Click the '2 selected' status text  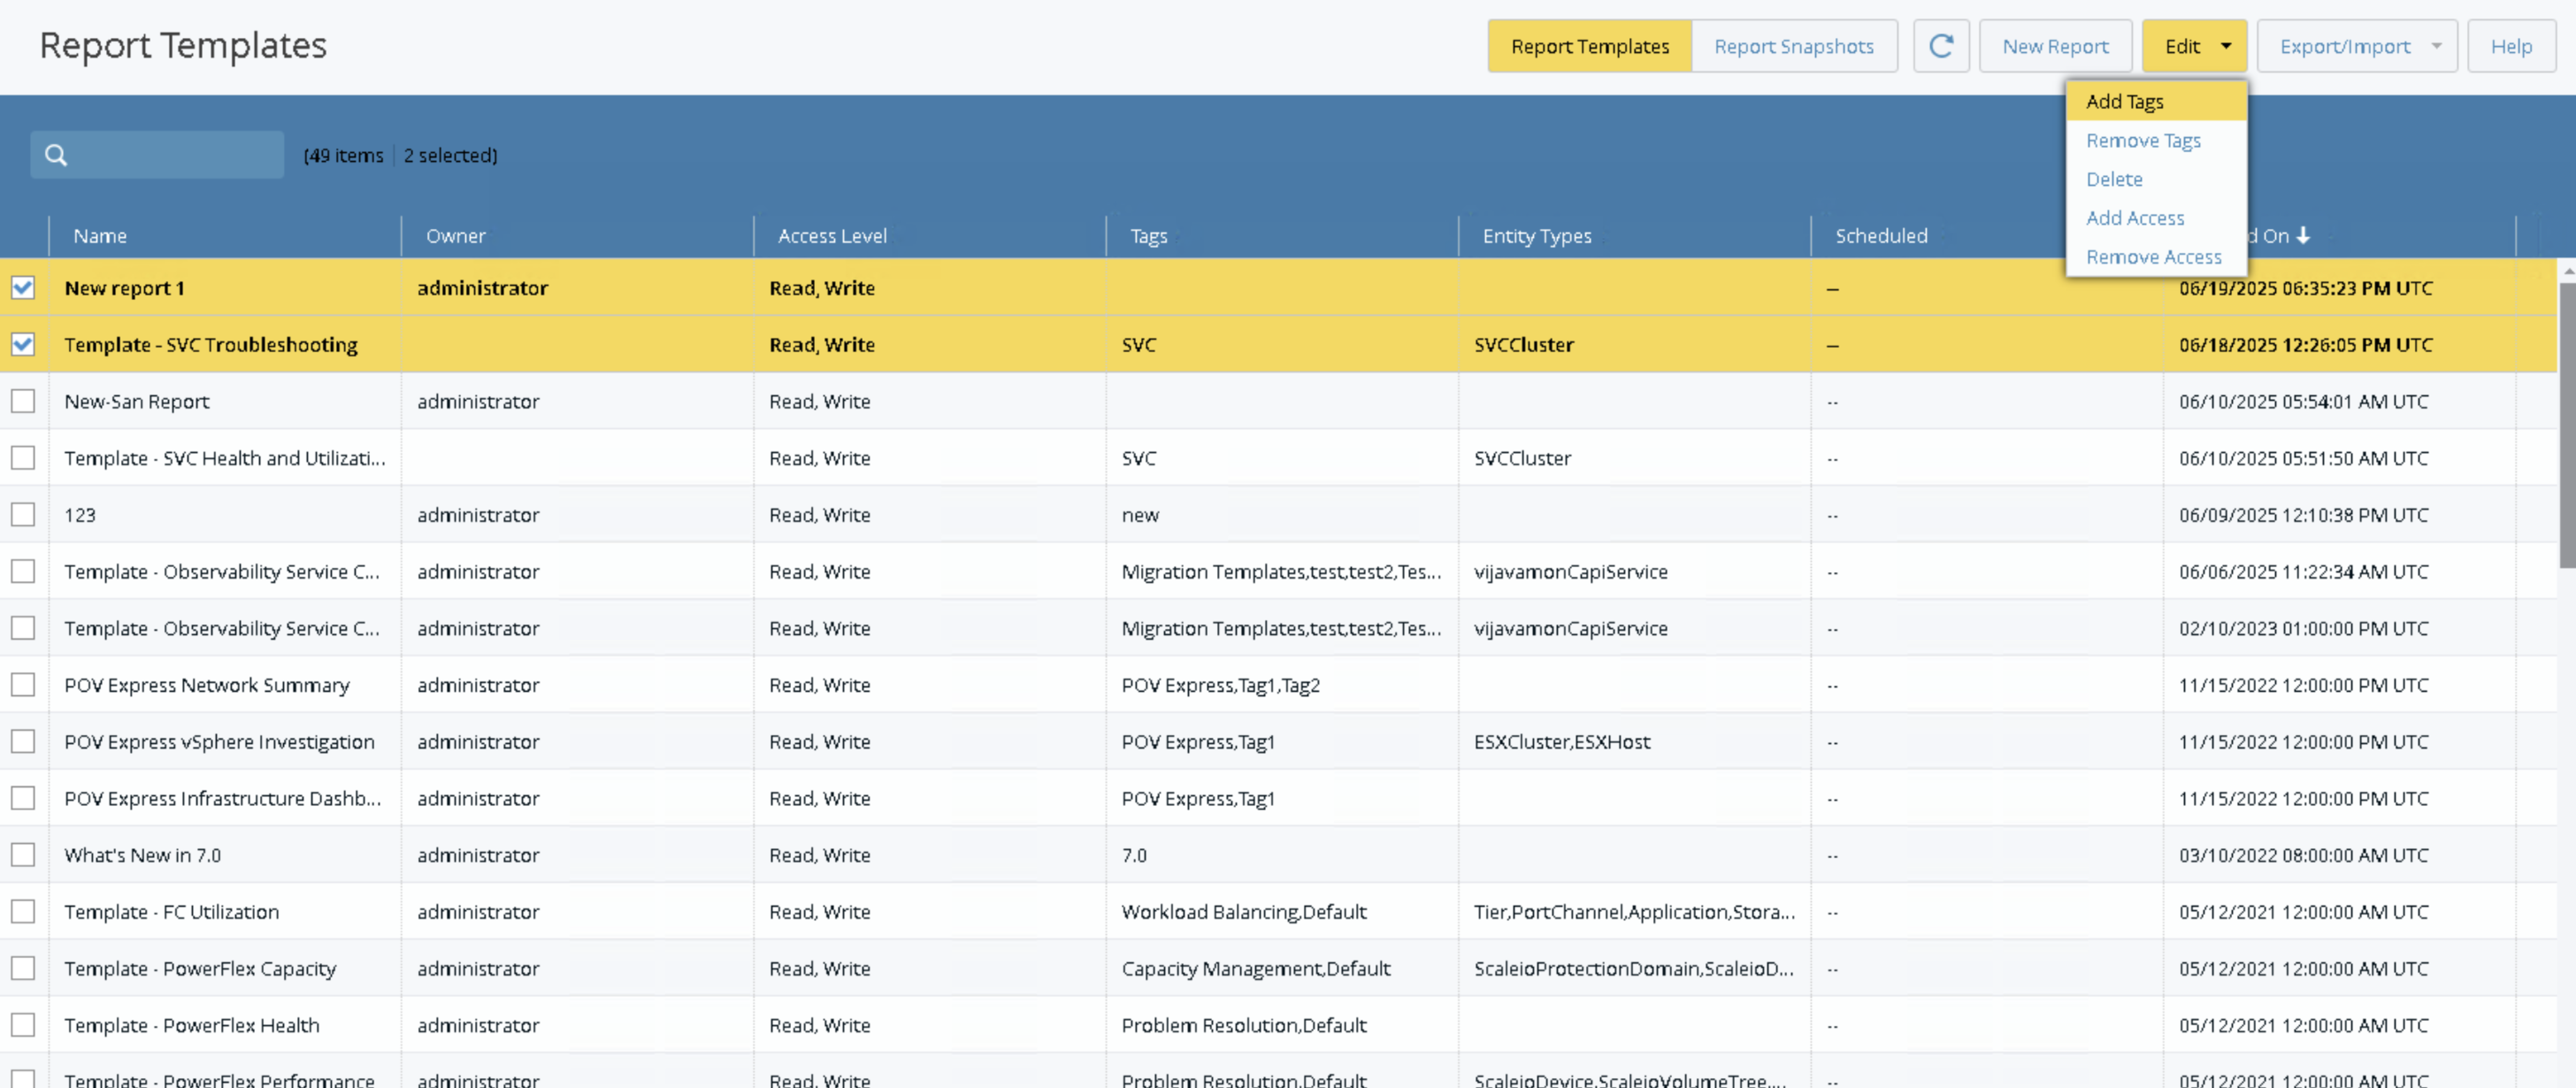click(450, 155)
